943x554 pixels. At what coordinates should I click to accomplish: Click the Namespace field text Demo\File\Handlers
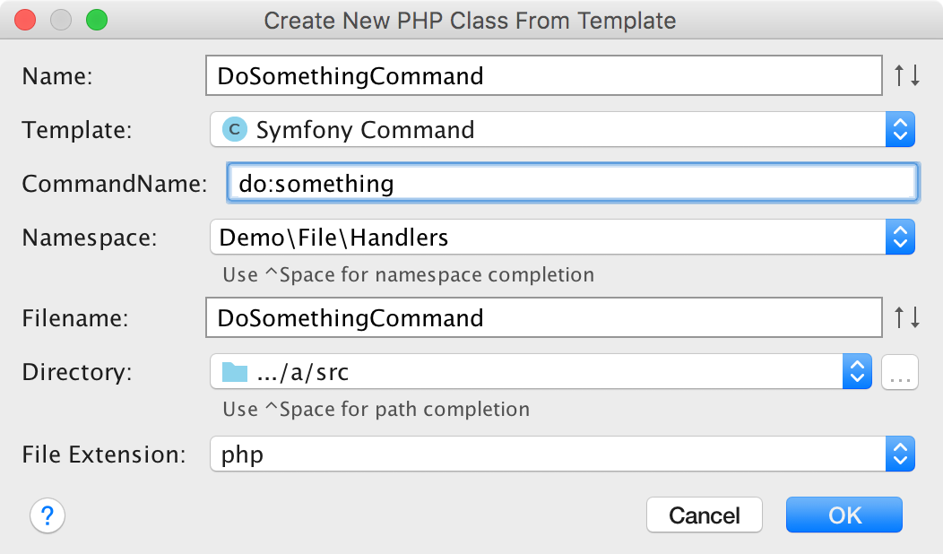pyautogui.click(x=334, y=238)
